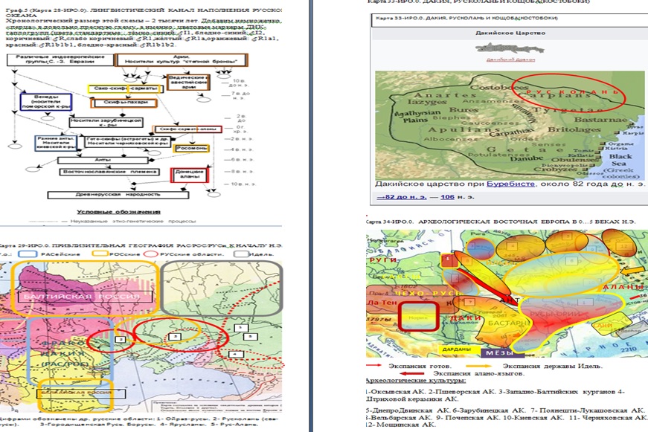This screenshot has width=648, height=432.
Task: Click the 'БАЛТИЙСКАЯ РОССИЯ' label on the map
Action: coord(85,297)
